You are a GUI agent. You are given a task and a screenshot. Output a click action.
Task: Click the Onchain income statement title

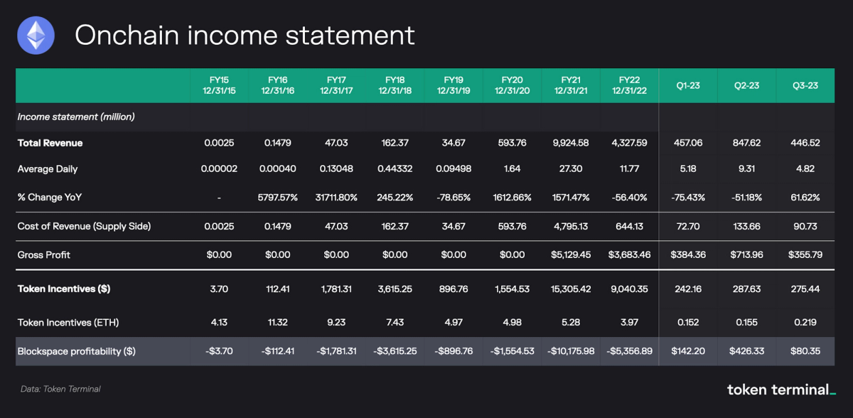245,35
